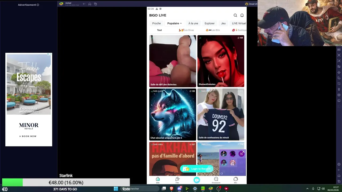
Task: Click BOOK NOW on Minor Hotels ad
Action: pyautogui.click(x=28, y=136)
